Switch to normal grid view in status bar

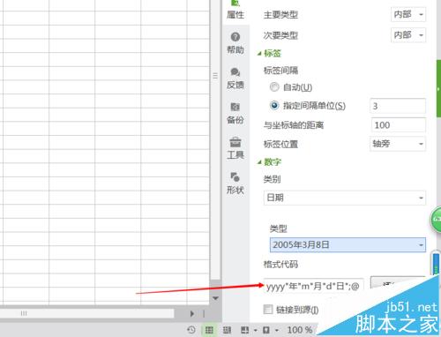tap(209, 330)
